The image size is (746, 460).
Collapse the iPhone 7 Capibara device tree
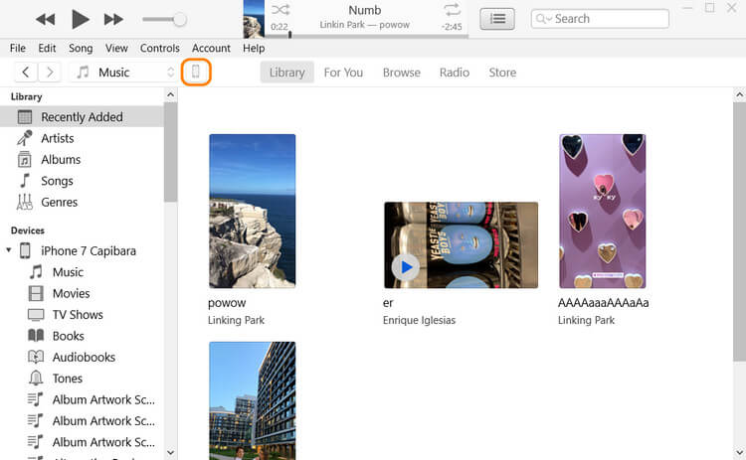pyautogui.click(x=9, y=250)
